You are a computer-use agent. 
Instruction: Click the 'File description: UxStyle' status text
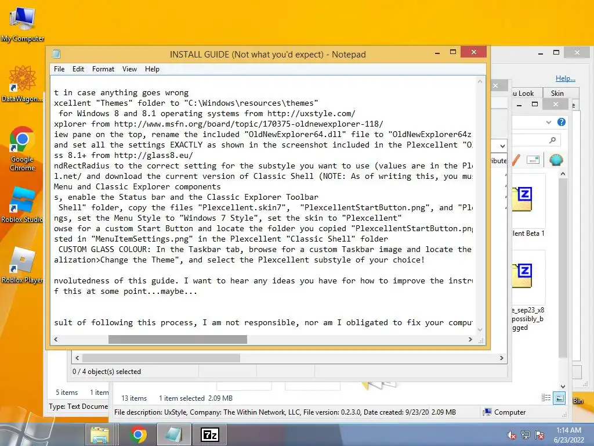[x=271, y=412]
